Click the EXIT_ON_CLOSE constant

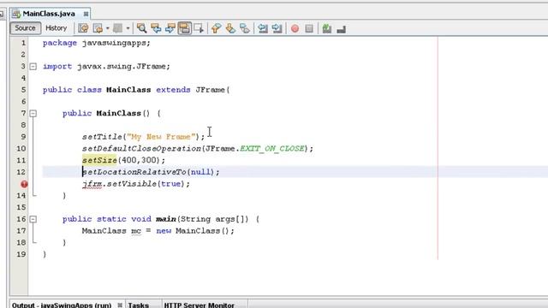(x=272, y=148)
